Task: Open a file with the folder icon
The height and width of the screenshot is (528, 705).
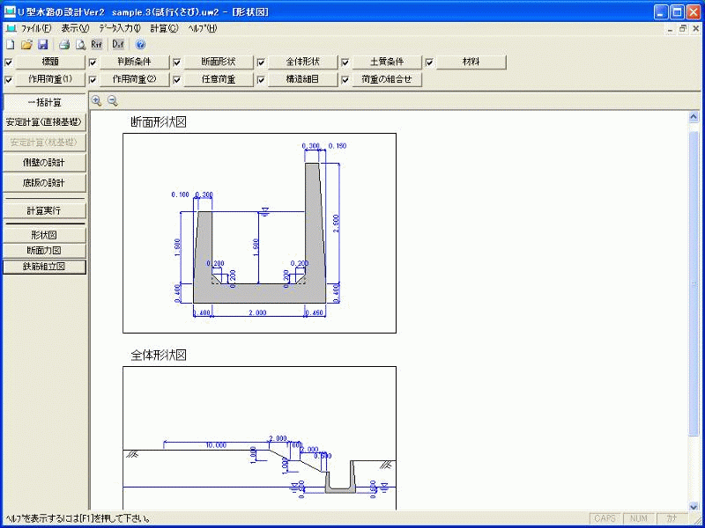Action: (x=26, y=44)
